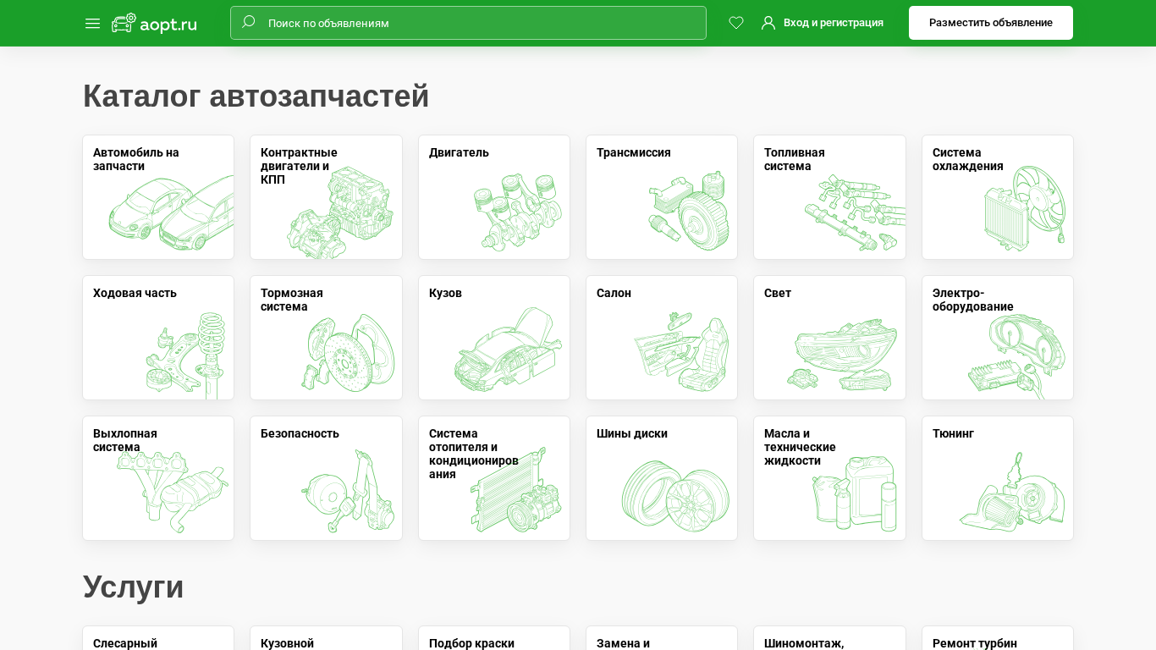The width and height of the screenshot is (1156, 650).
Task: Open Вход и регистрация link
Action: (x=833, y=23)
